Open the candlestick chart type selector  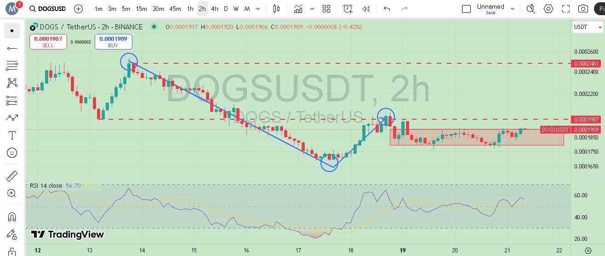click(276, 9)
